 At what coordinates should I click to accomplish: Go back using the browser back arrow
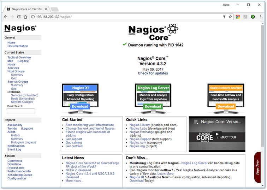(x=6, y=17)
